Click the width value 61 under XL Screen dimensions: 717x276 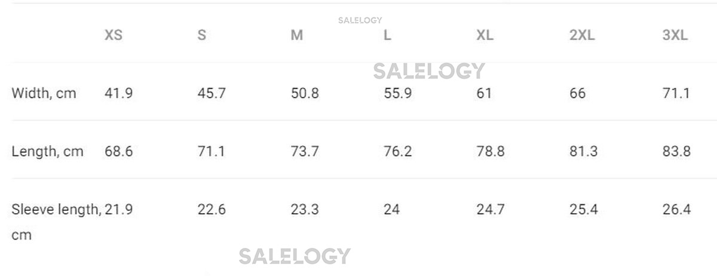coord(485,93)
